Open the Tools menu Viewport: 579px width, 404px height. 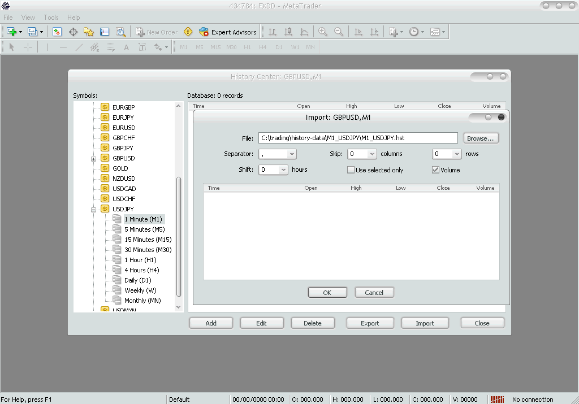pos(51,18)
